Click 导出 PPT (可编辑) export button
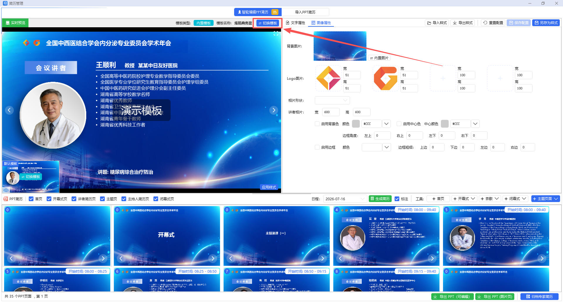The image size is (563, 302). pos(452,297)
